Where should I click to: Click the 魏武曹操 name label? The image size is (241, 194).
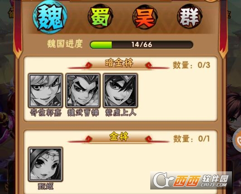(x=83, y=113)
